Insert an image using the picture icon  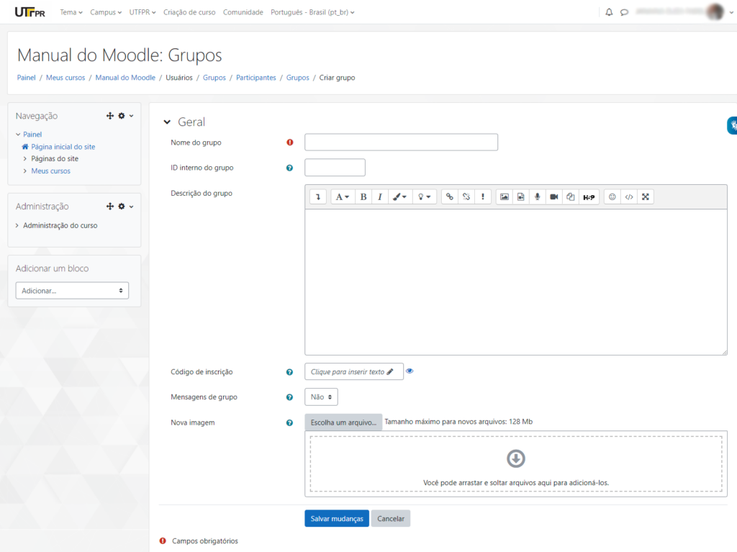tap(505, 197)
